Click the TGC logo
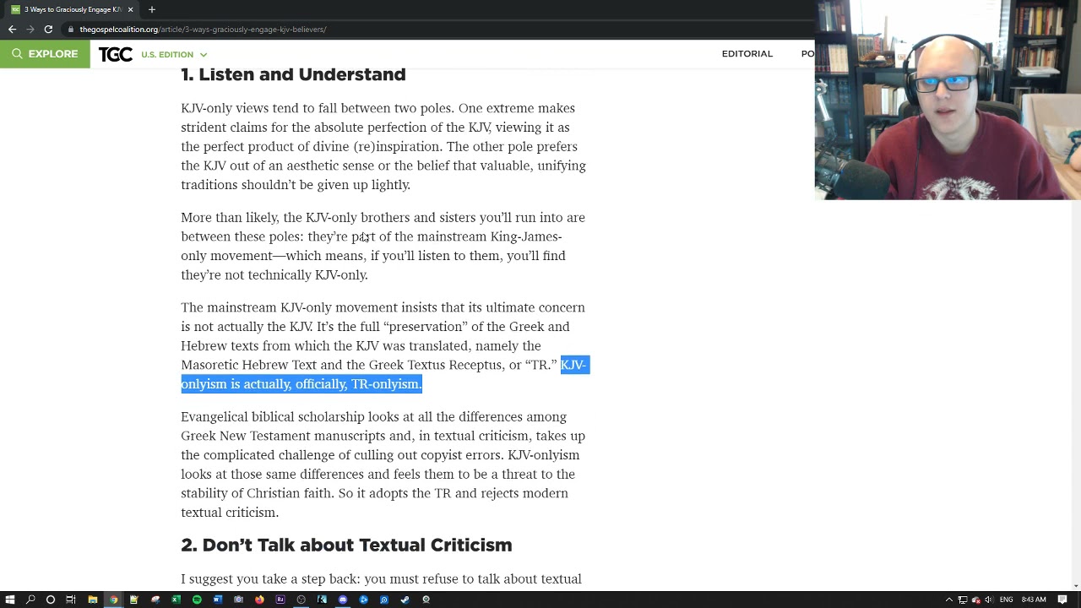This screenshot has width=1081, height=608. (115, 54)
